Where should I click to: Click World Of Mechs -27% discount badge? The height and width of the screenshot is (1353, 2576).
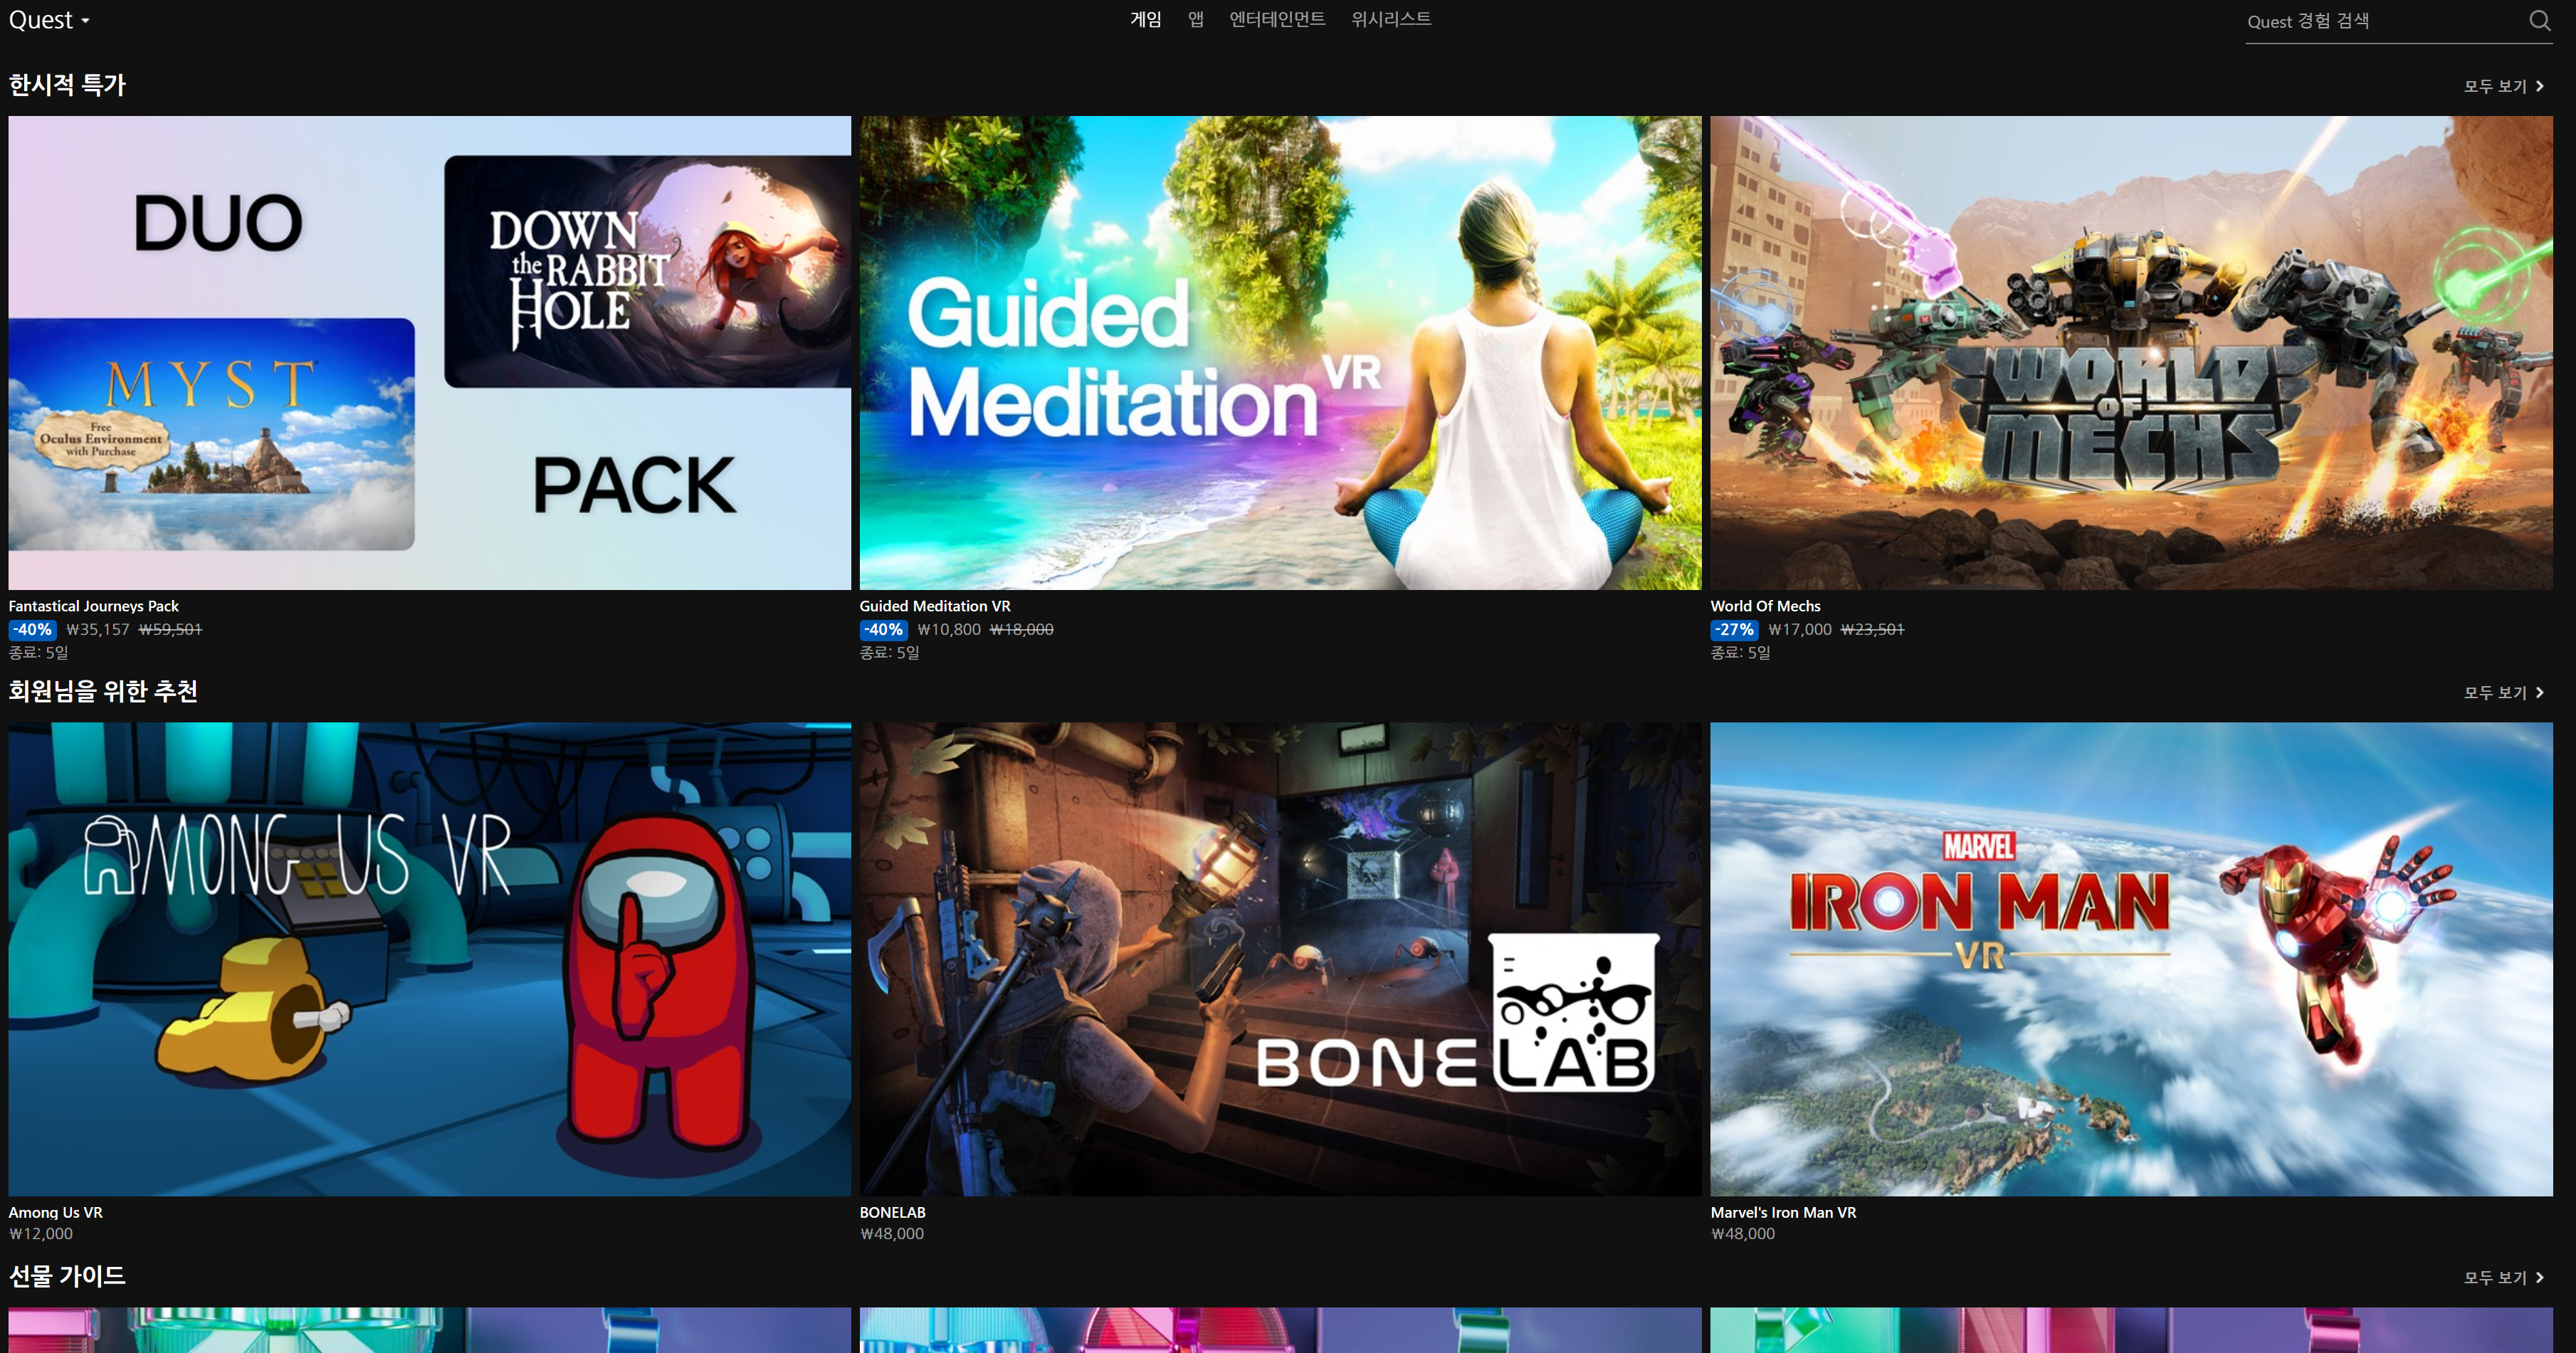coord(1734,630)
